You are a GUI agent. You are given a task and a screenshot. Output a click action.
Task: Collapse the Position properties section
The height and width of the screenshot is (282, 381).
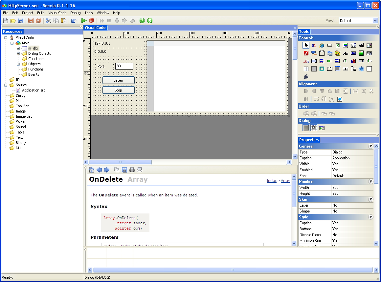coord(370,182)
